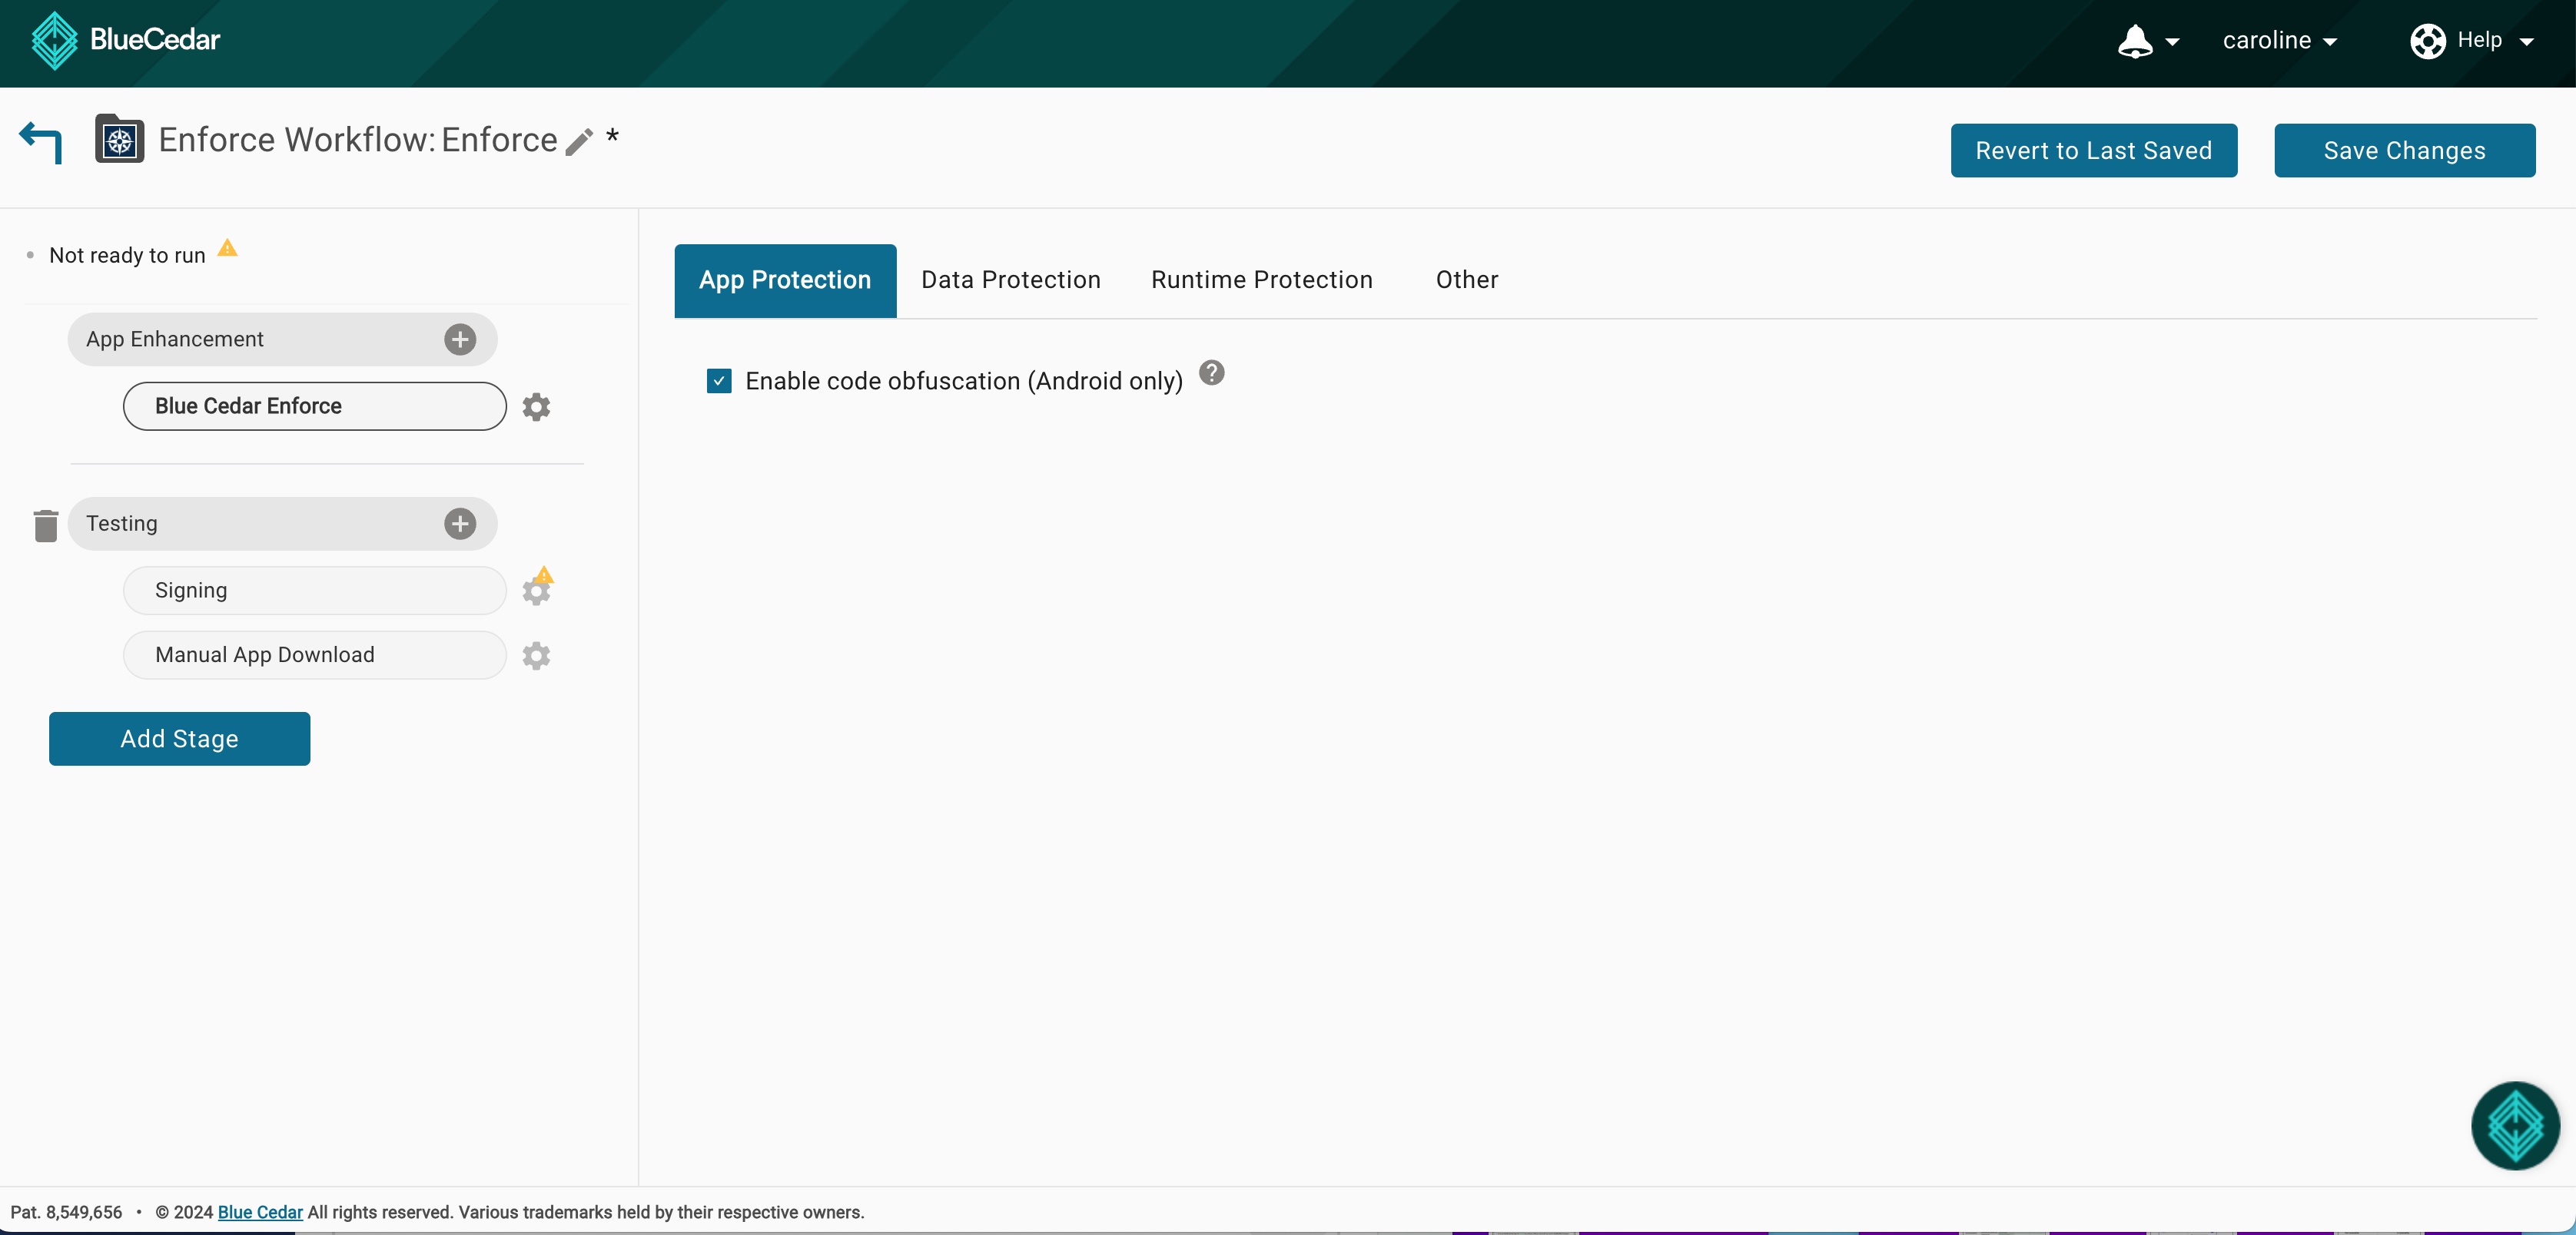Click Save Changes

tap(2404, 151)
